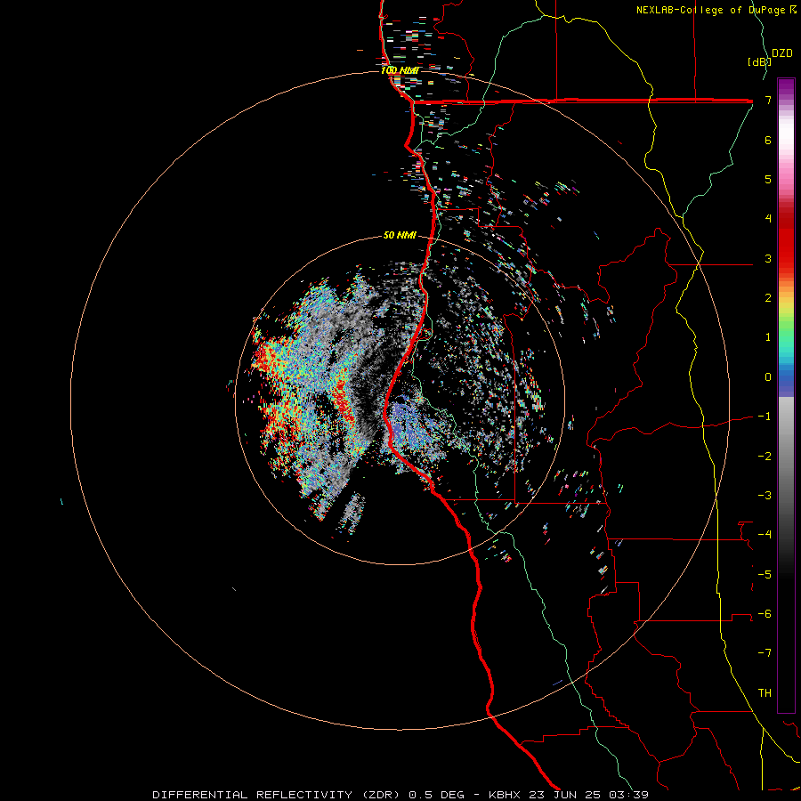Image resolution: width=801 pixels, height=801 pixels.
Task: Click the -2 value on the color scale
Action: pos(765,456)
